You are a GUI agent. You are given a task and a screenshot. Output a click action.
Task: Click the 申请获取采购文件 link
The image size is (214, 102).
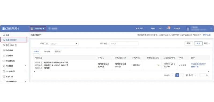(x=198, y=64)
